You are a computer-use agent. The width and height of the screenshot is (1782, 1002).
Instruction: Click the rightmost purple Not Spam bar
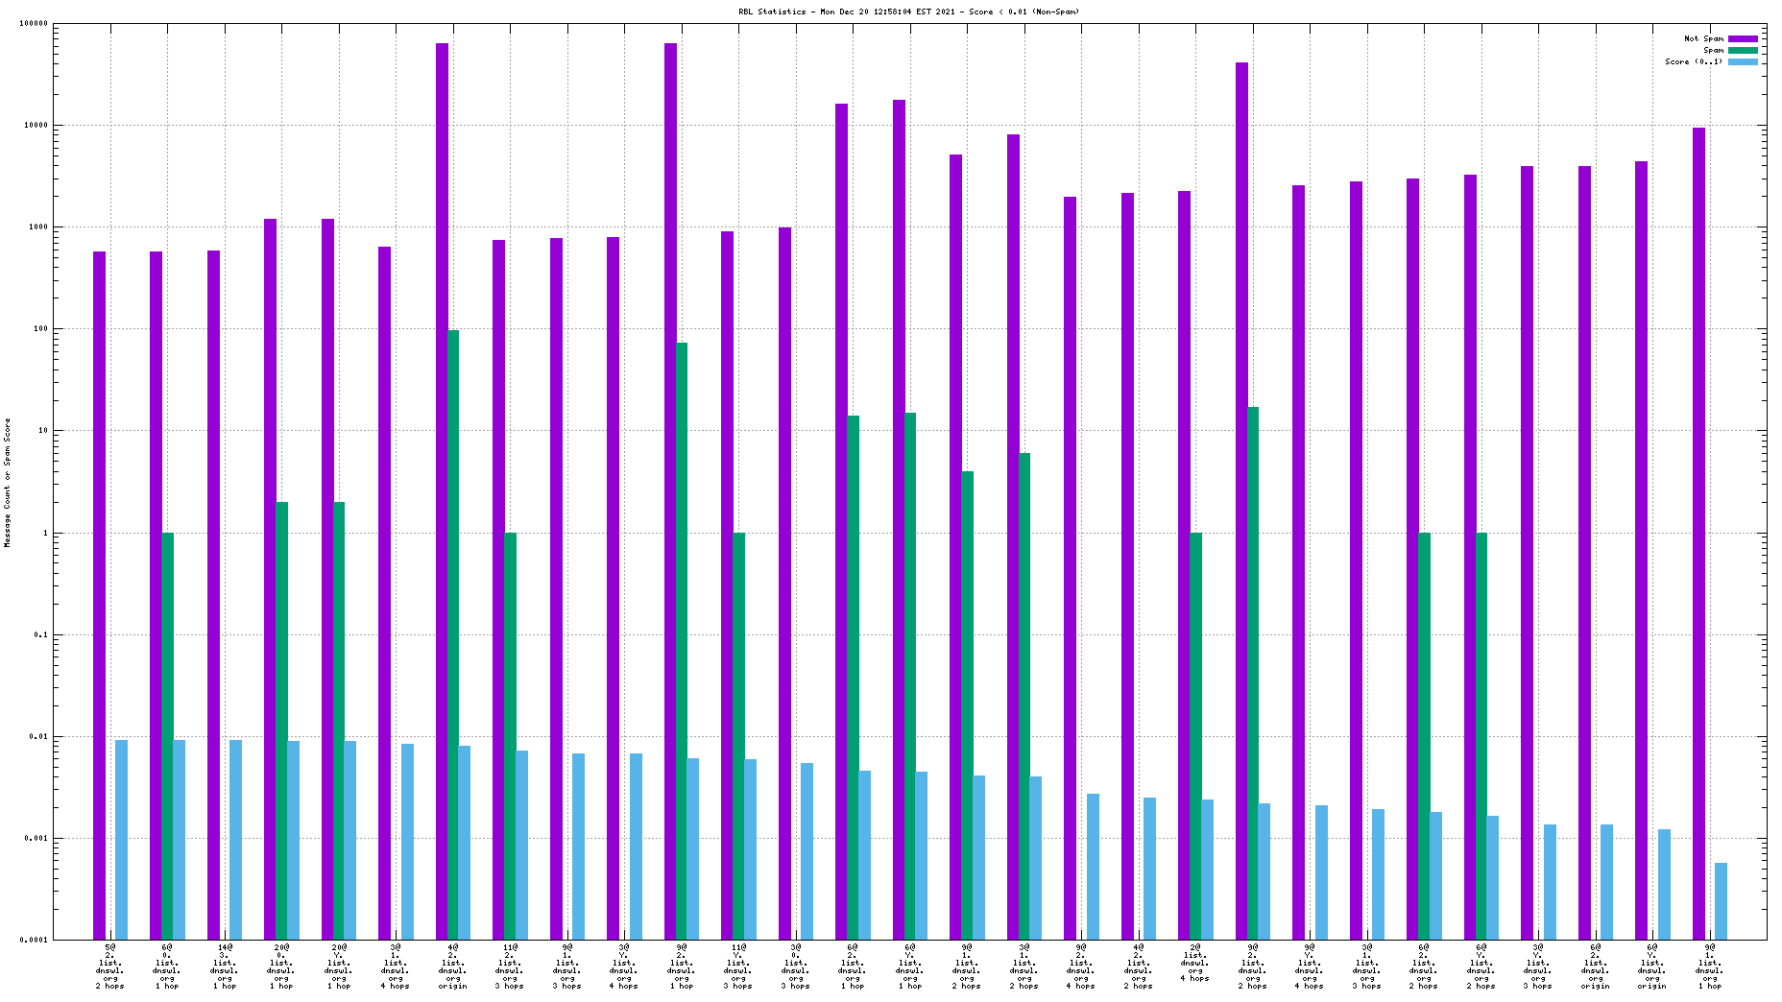pos(1698,533)
